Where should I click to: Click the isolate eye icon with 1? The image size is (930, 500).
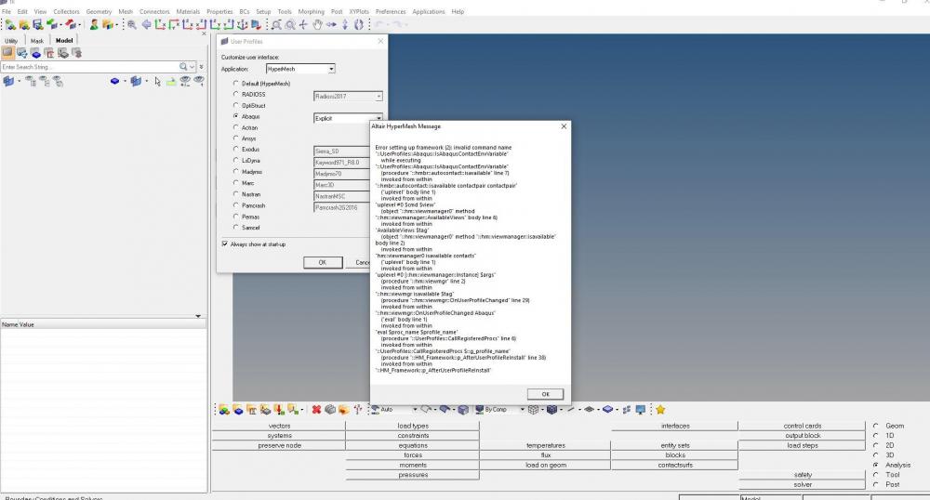199,81
